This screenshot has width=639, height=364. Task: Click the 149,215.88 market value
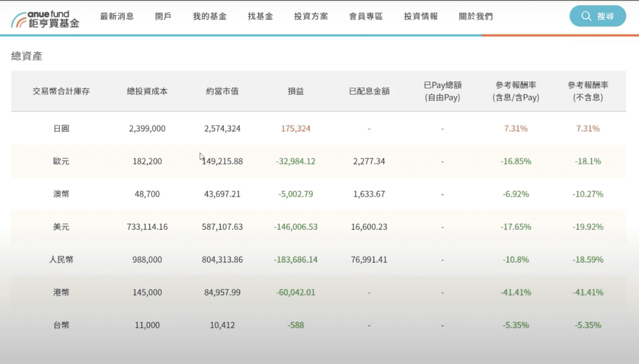coord(223,161)
